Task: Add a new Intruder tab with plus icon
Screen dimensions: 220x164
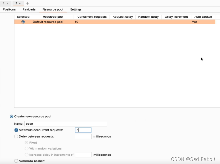Action: (28, 3)
